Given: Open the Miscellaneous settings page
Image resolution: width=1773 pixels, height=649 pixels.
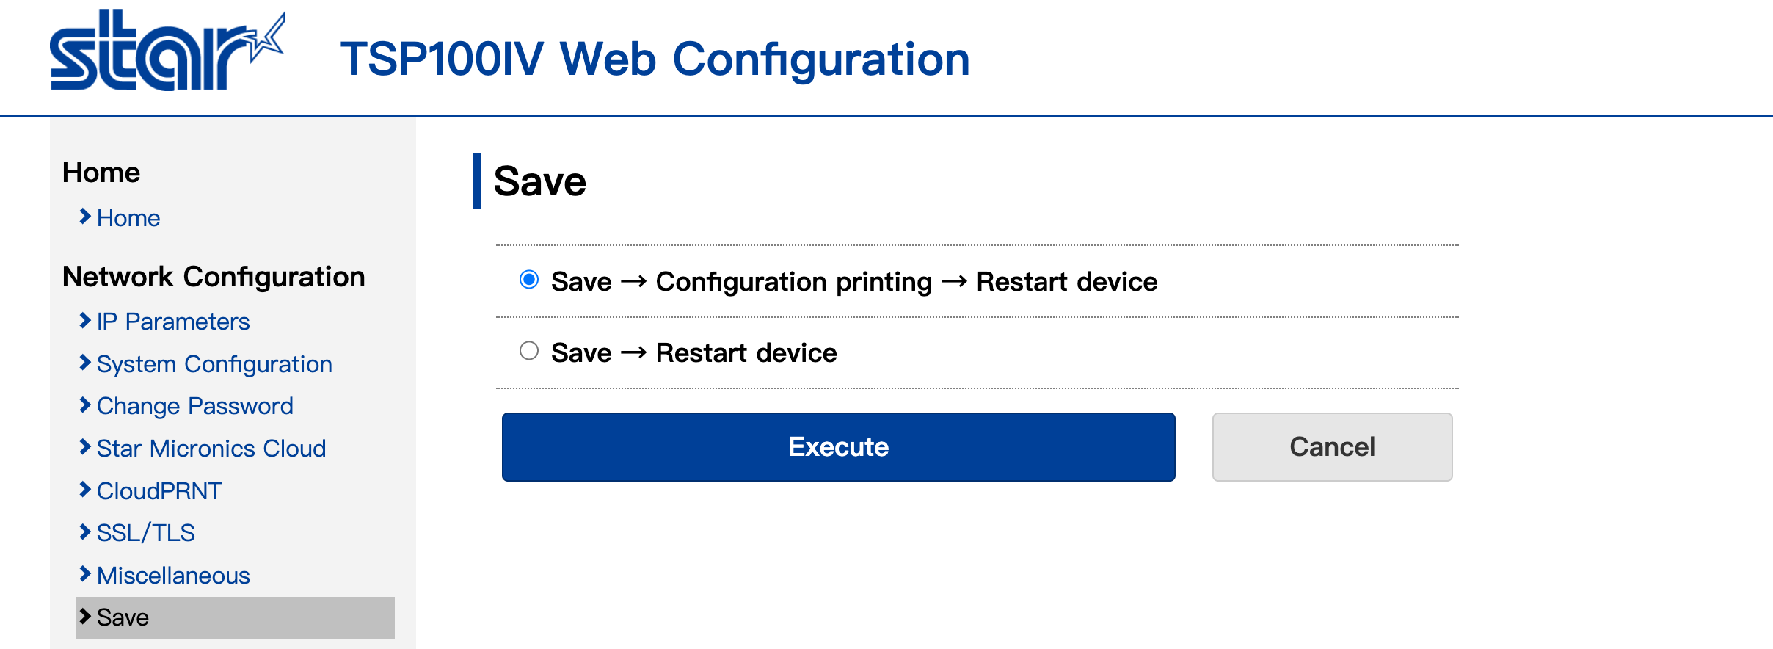Looking at the screenshot, I should tap(173, 576).
